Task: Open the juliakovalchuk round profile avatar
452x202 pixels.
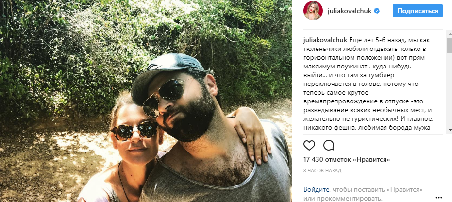Action: 313,11
